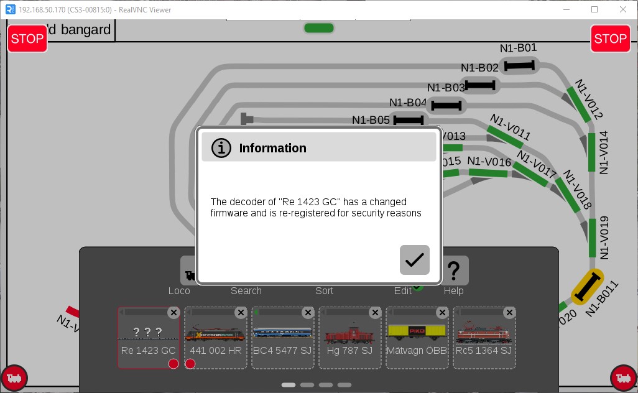This screenshot has height=393, width=638.
Task: Remove the BC4 5477 SJ card with its X
Action: 308,312
